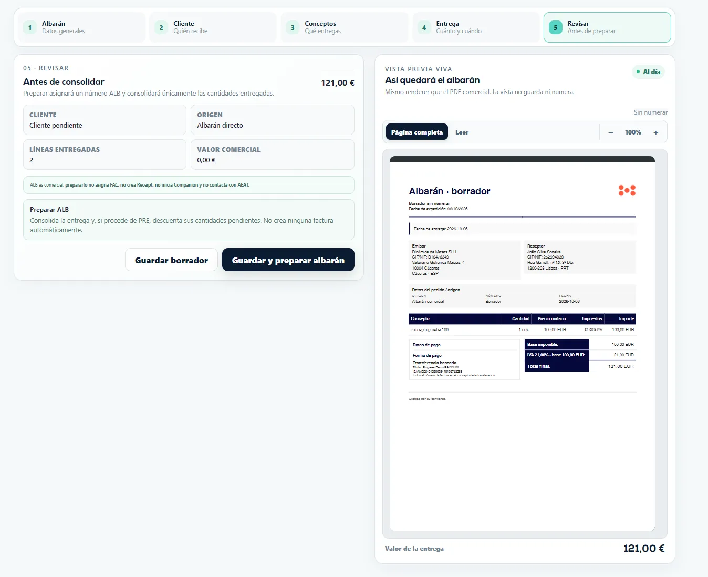
Task: Click Emisor block in the preview
Action: [x=464, y=260]
